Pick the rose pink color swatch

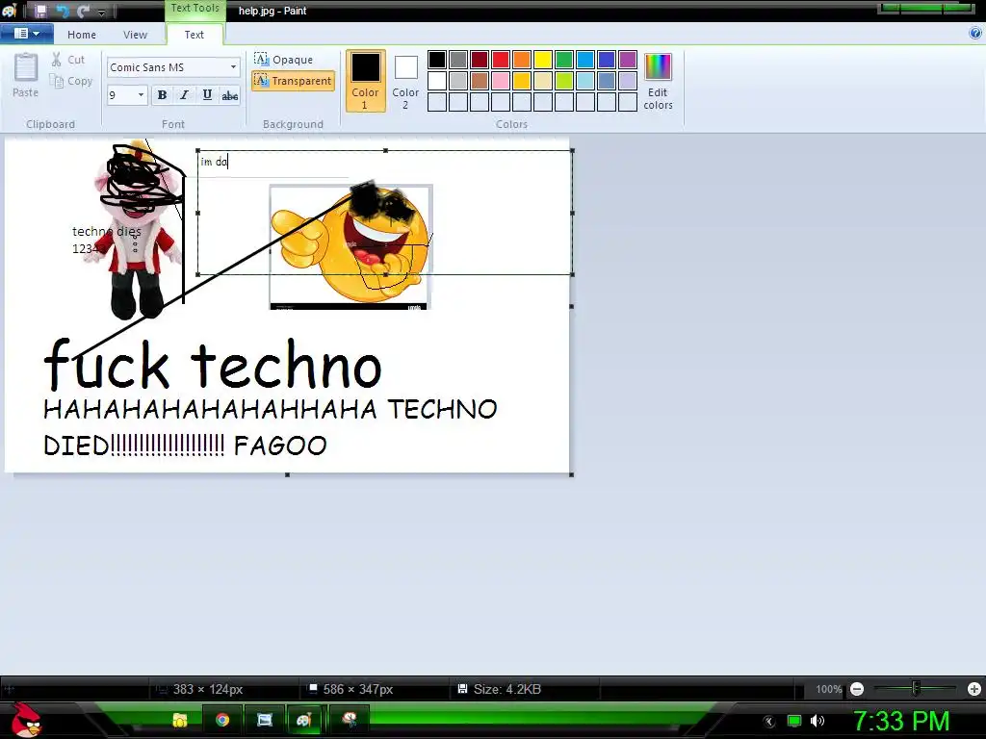501,81
